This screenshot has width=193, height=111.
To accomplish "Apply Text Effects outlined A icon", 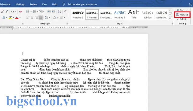I will click(x=4, y=18).
